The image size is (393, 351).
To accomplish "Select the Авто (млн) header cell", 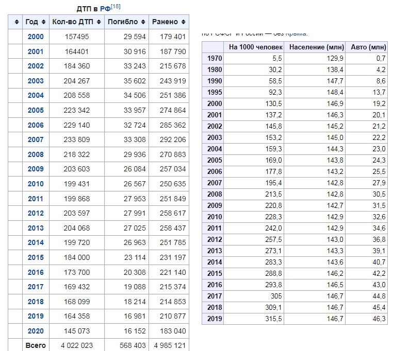I will tap(366, 47).
